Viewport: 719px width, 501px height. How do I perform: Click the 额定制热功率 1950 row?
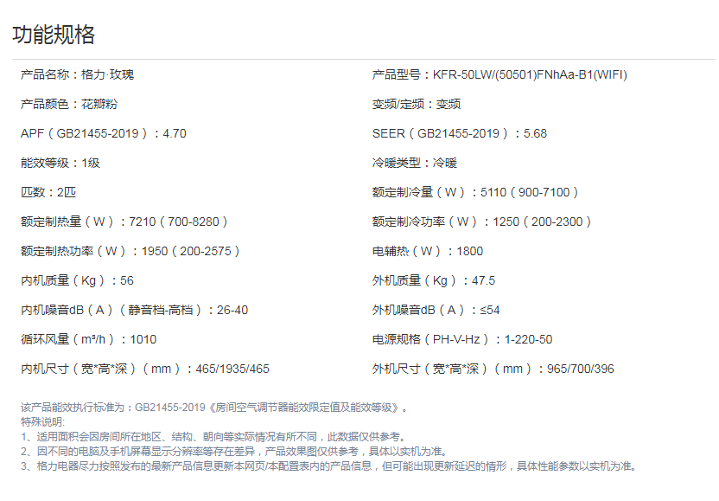(130, 251)
